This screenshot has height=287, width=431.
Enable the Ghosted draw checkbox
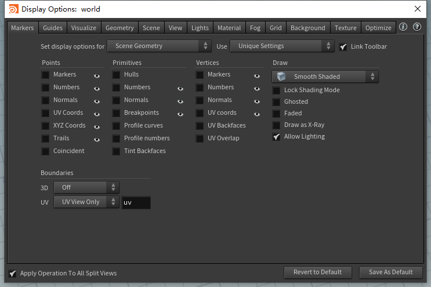pos(277,102)
